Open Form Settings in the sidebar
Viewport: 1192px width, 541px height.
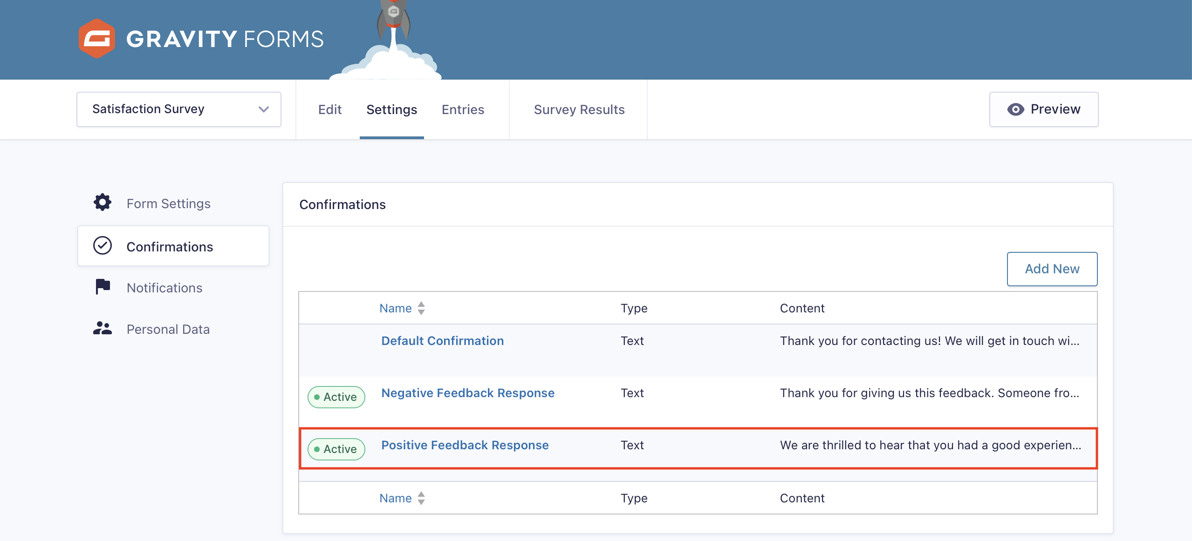(x=173, y=203)
